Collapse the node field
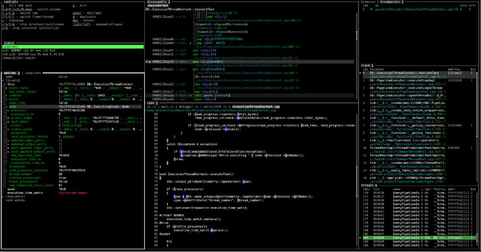 [x=7, y=107]
